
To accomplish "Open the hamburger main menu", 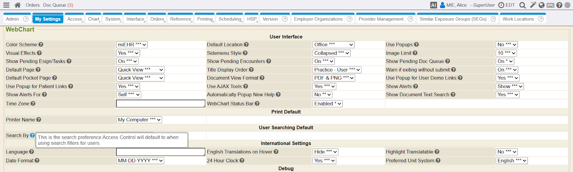I will point(6,5).
